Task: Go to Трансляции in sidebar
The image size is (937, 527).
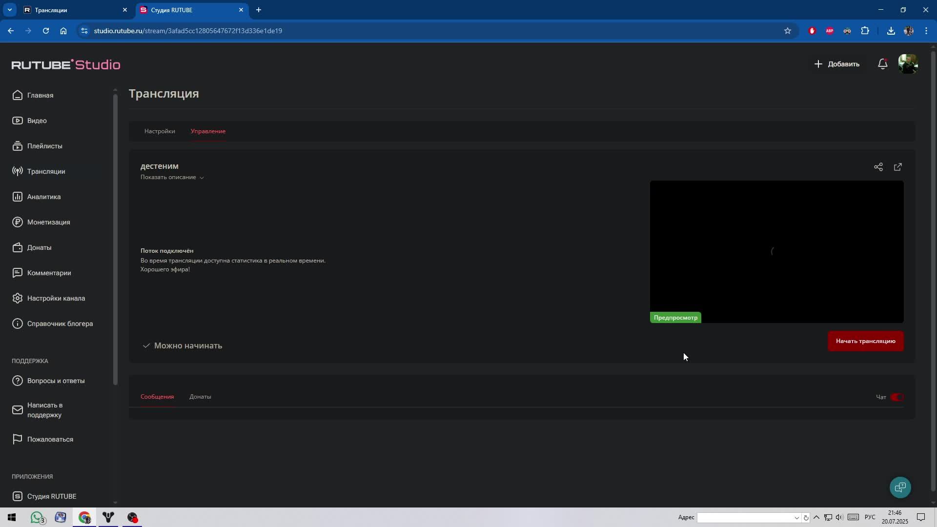Action: point(46,171)
